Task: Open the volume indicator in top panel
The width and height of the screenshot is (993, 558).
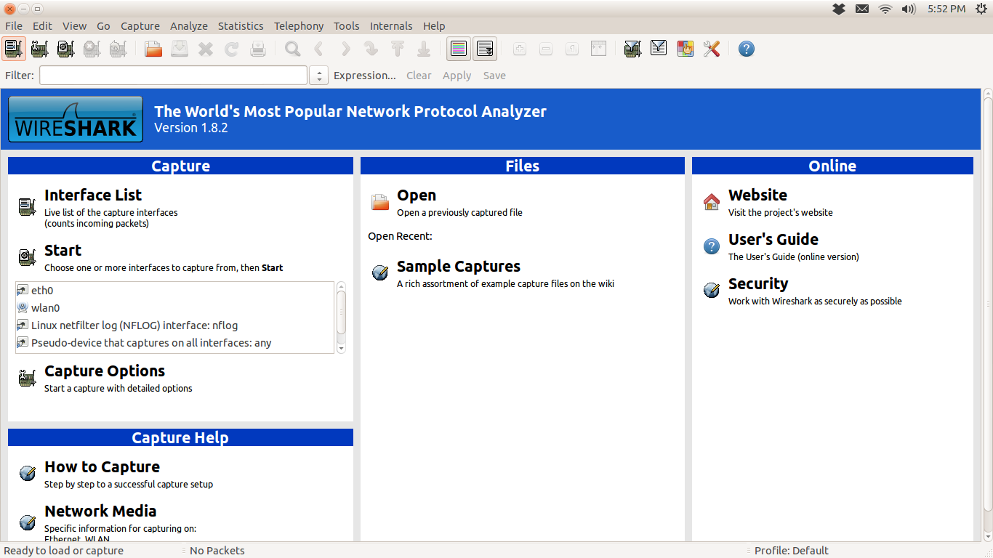Action: (909, 9)
